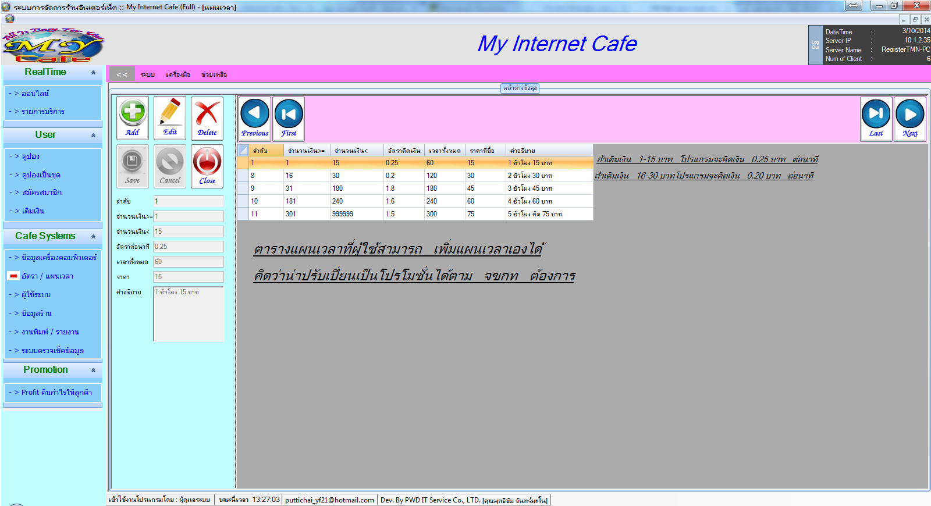Image resolution: width=931 pixels, height=506 pixels.
Task: Click the จำนวนเงิน< input field in the form
Action: 189,231
